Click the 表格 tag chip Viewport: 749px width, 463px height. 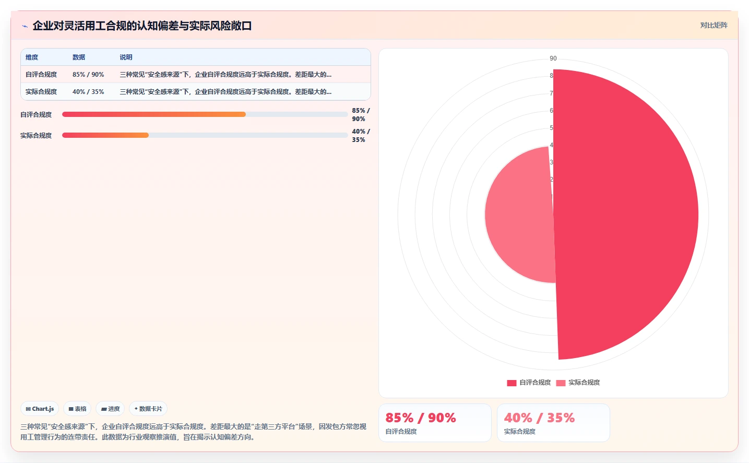click(x=77, y=409)
